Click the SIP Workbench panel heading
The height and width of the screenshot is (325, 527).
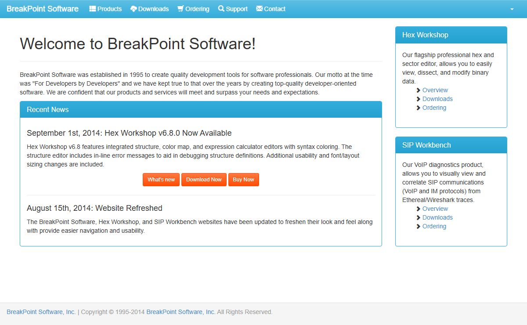click(x=451, y=145)
